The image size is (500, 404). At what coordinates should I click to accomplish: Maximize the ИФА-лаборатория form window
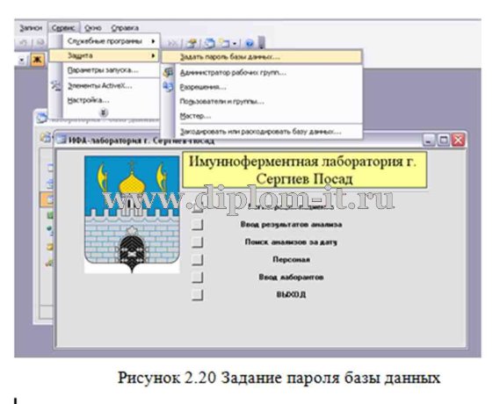(x=444, y=141)
